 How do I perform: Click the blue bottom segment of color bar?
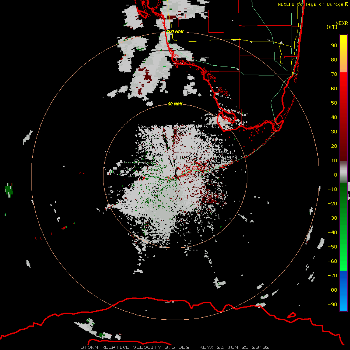[x=343, y=291]
